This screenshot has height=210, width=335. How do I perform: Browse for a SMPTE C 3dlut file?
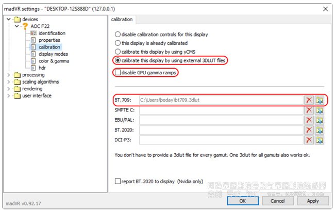(x=320, y=110)
